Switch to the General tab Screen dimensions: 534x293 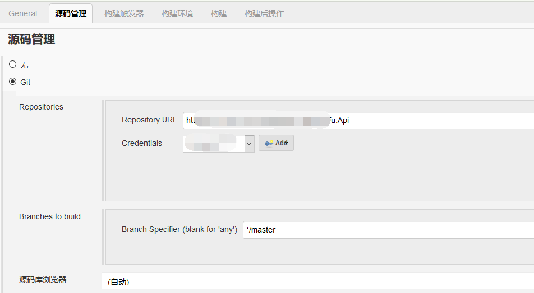point(23,13)
